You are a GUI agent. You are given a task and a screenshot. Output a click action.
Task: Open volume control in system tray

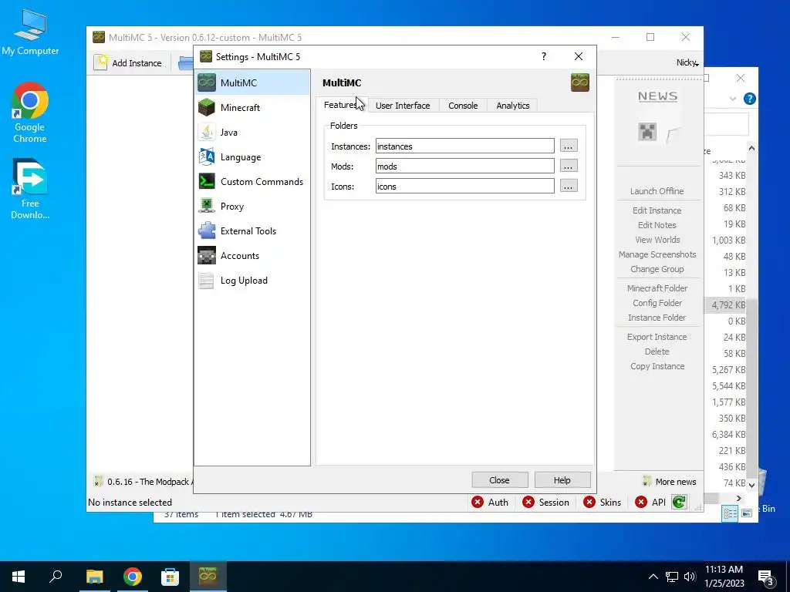(690, 577)
